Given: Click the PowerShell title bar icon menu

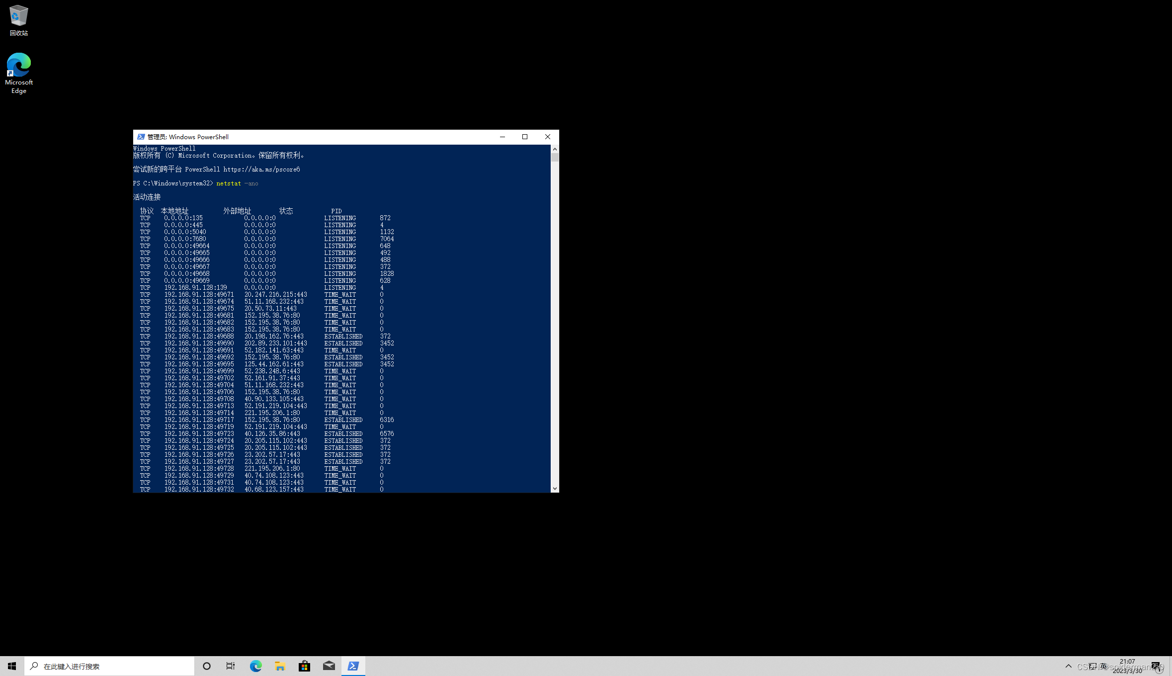Looking at the screenshot, I should coord(141,137).
